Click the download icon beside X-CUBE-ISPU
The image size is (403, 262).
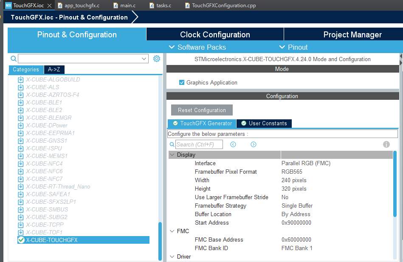coord(20,148)
